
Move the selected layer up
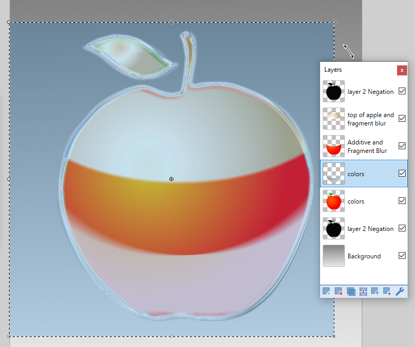375,292
